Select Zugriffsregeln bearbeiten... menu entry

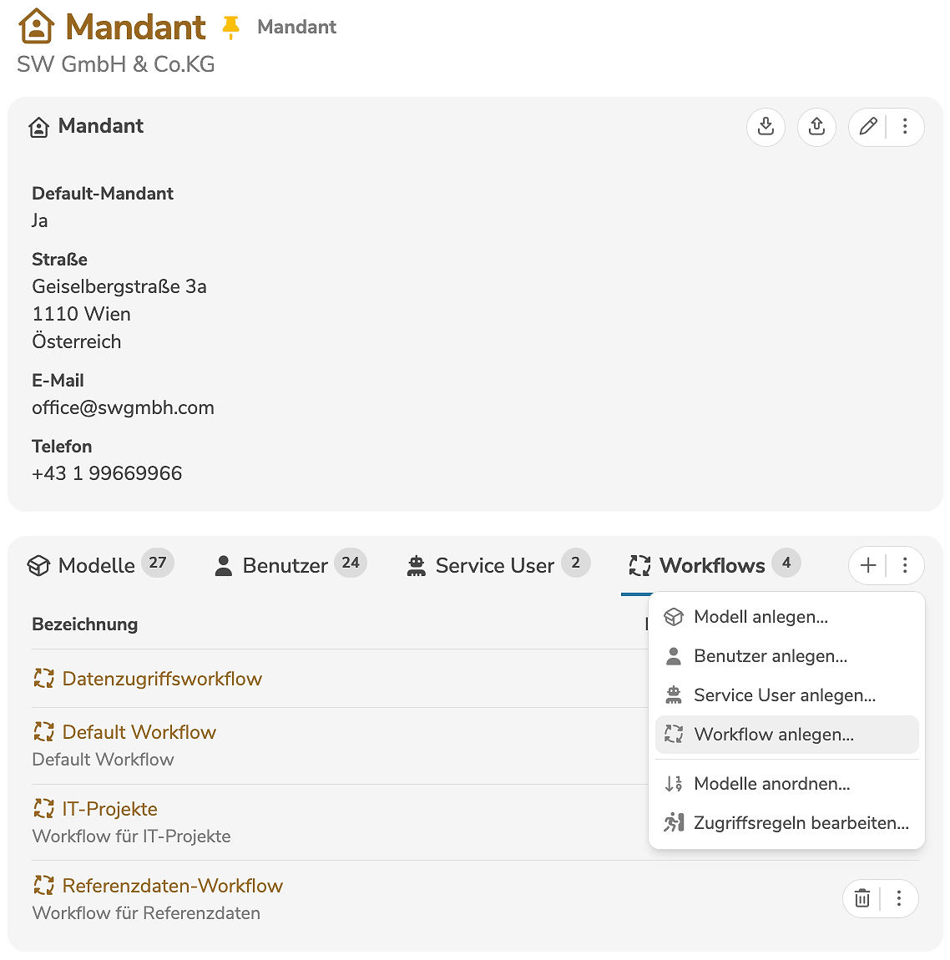801,823
